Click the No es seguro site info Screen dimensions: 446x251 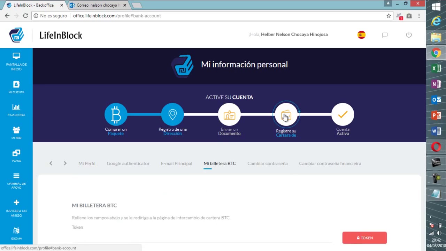[50, 16]
